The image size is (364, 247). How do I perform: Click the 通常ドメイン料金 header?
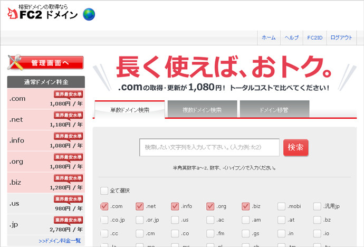point(46,82)
